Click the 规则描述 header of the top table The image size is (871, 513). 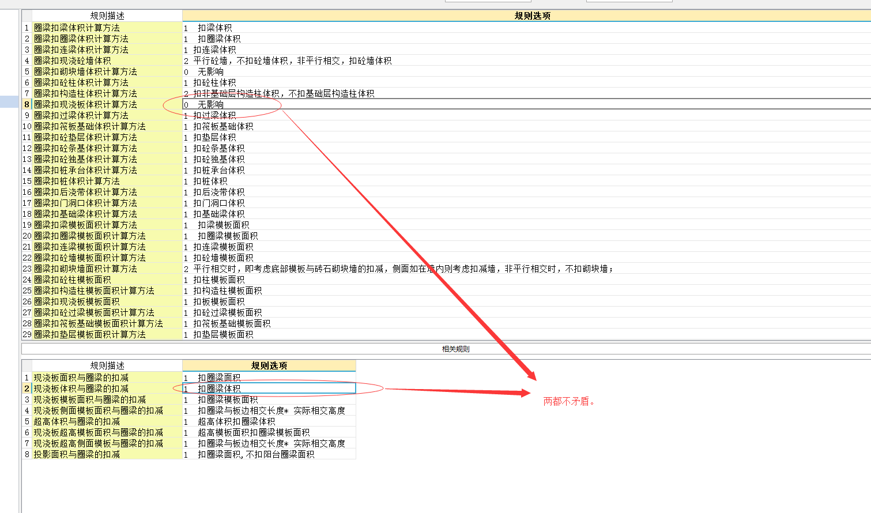(x=107, y=16)
